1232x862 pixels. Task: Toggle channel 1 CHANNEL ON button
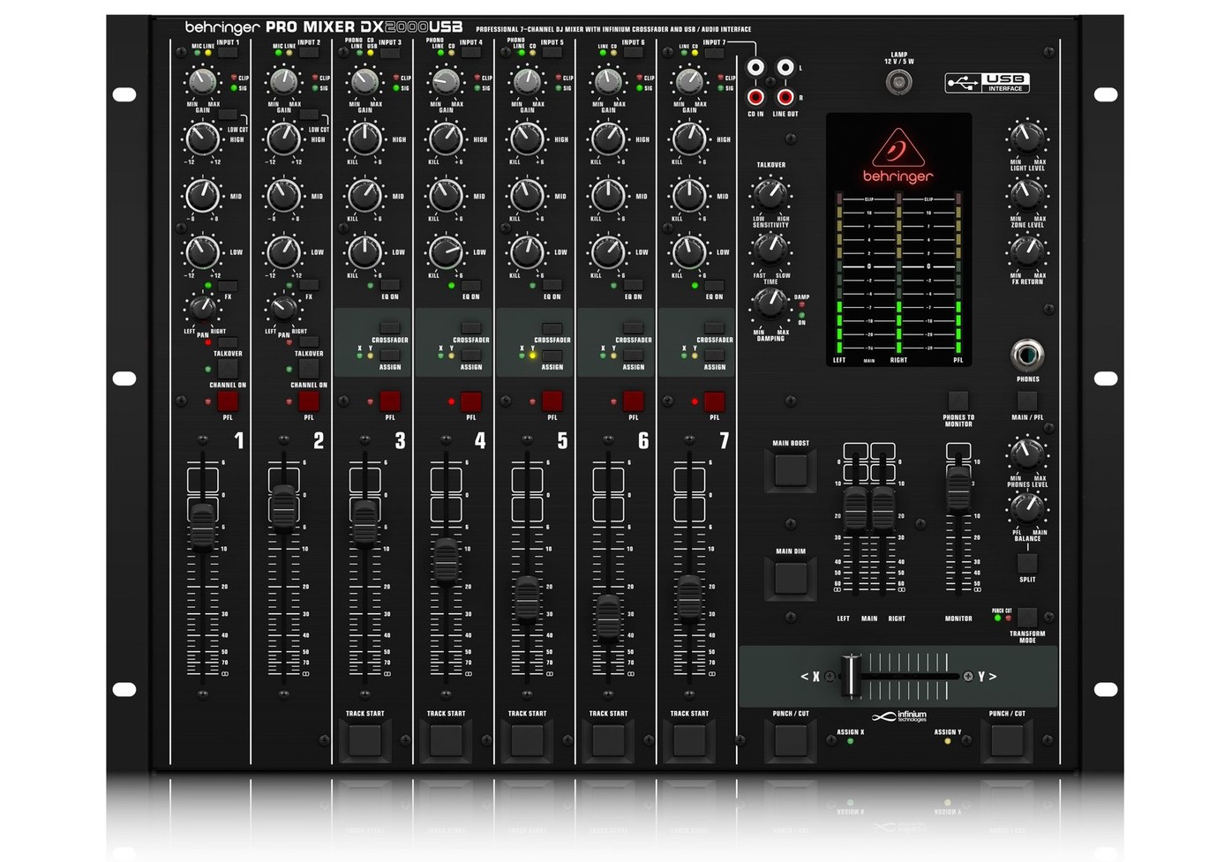point(228,367)
